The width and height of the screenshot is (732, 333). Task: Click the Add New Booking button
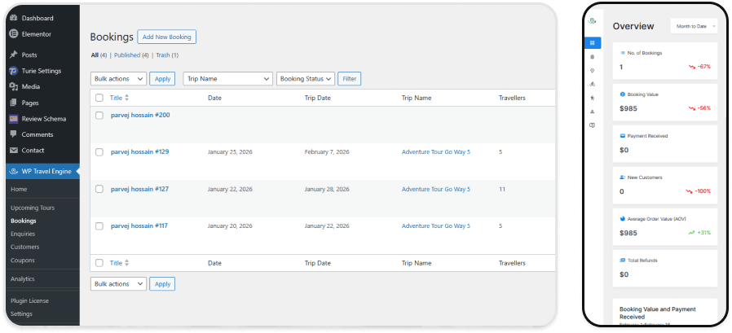click(x=166, y=37)
